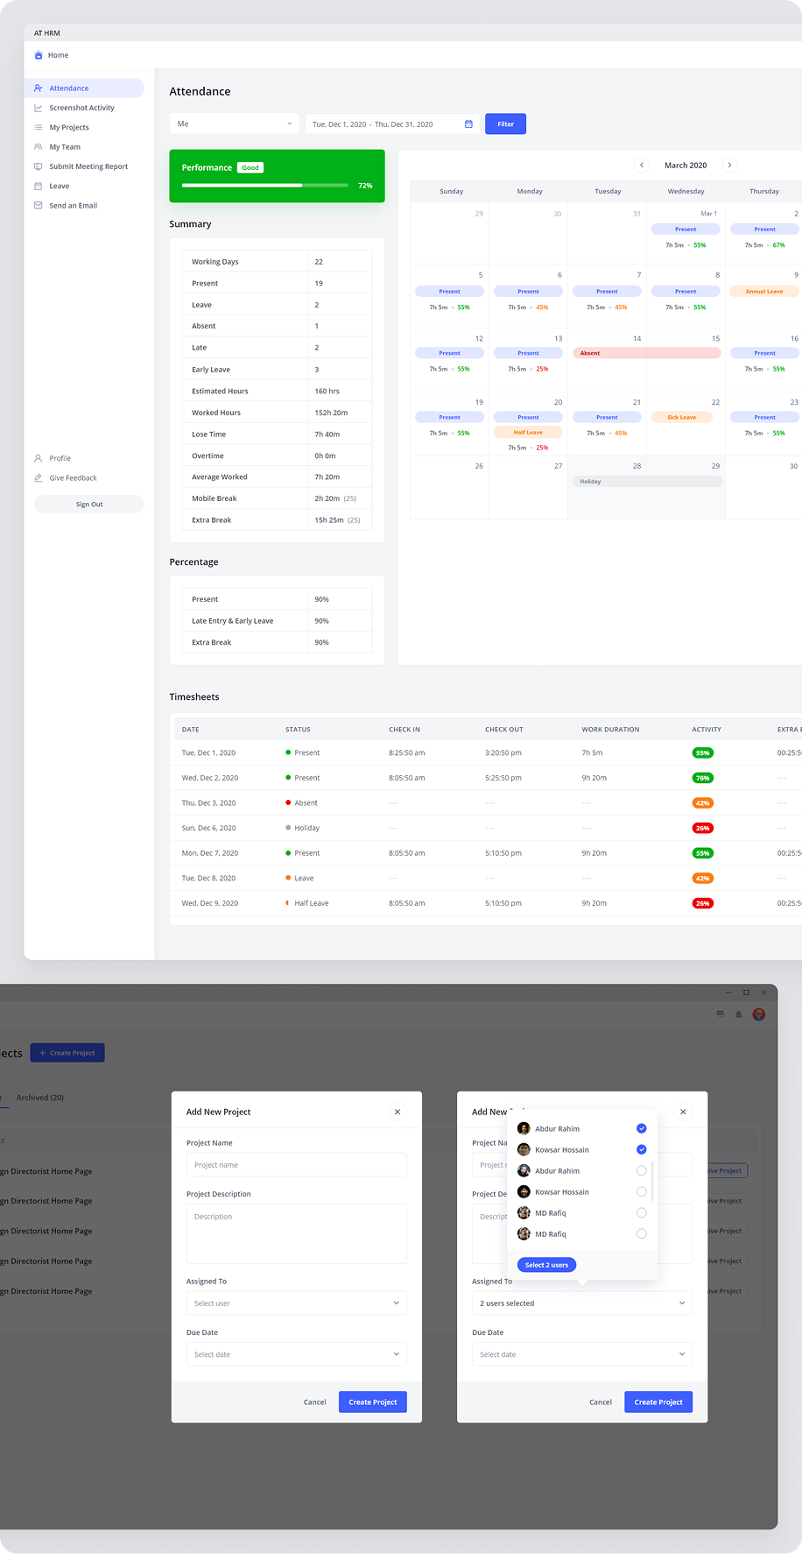Open the user avatar in projects window header
The image size is (802, 1554).
[x=759, y=1014]
